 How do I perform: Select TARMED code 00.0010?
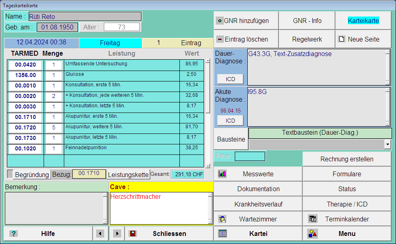tap(25, 86)
